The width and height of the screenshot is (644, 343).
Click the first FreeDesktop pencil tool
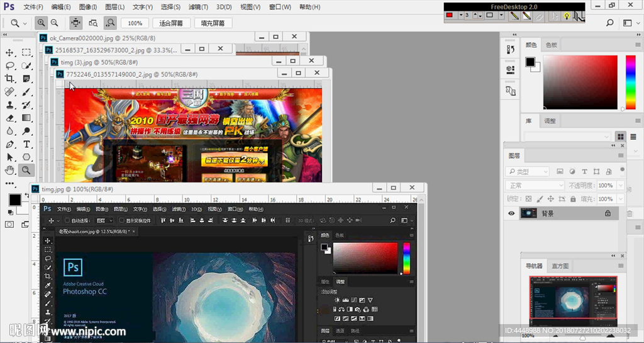pos(514,16)
